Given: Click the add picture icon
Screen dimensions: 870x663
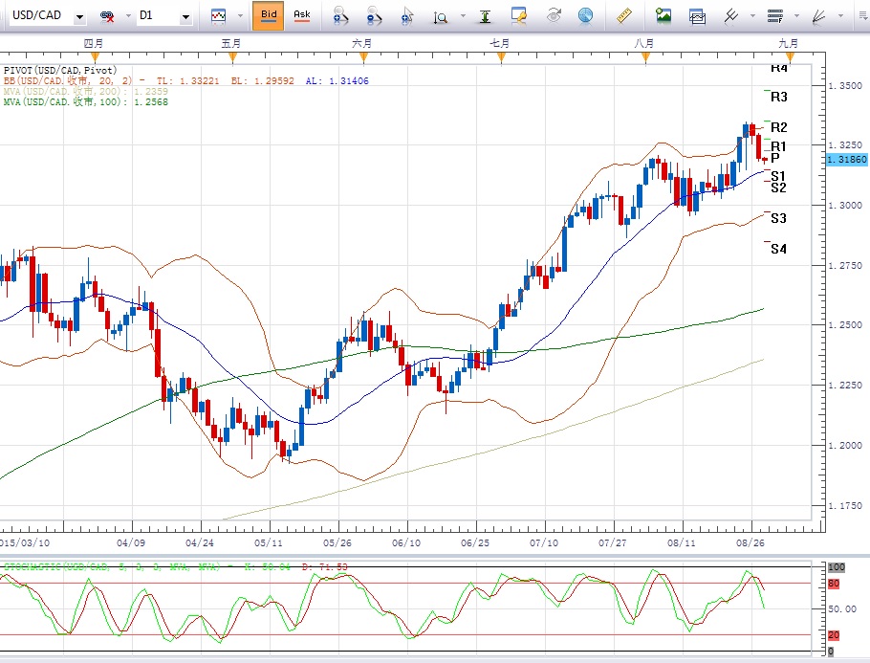Looking at the screenshot, I should pos(663,16).
